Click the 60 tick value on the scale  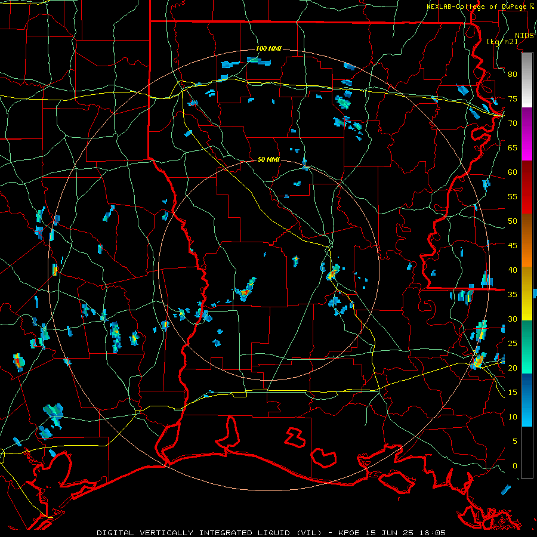coord(513,172)
